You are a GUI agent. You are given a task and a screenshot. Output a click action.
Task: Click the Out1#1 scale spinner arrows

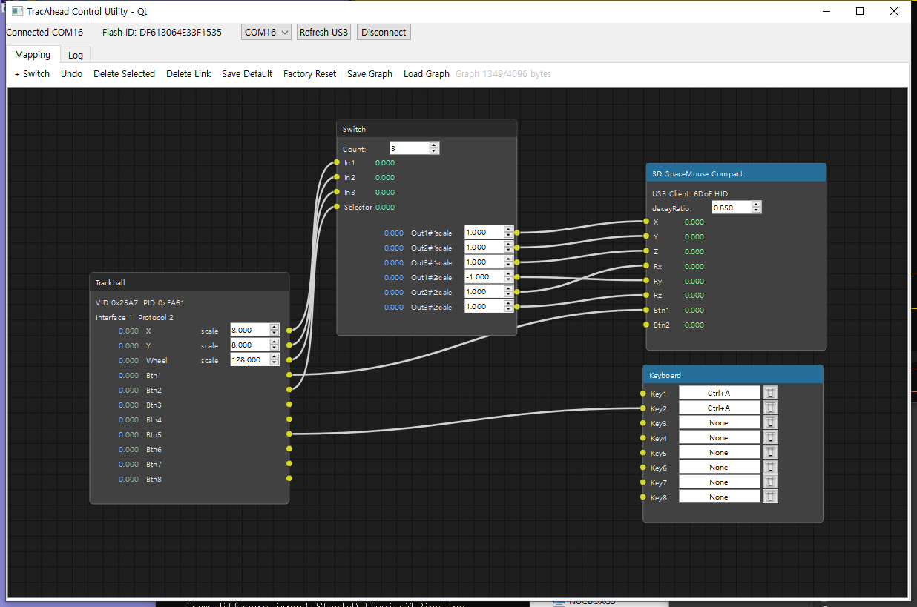point(508,232)
